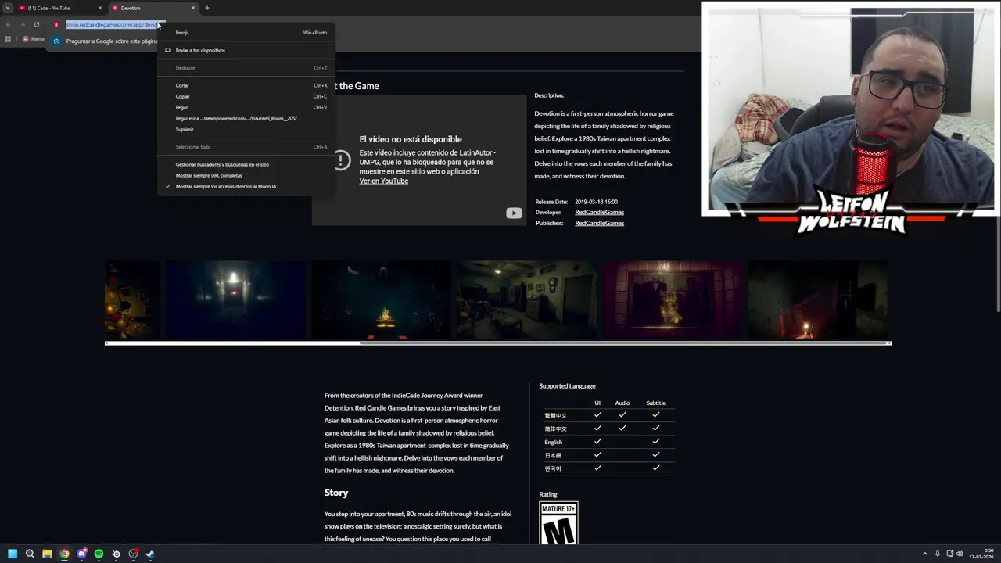Close the Cade - YouTube tab

pyautogui.click(x=100, y=8)
